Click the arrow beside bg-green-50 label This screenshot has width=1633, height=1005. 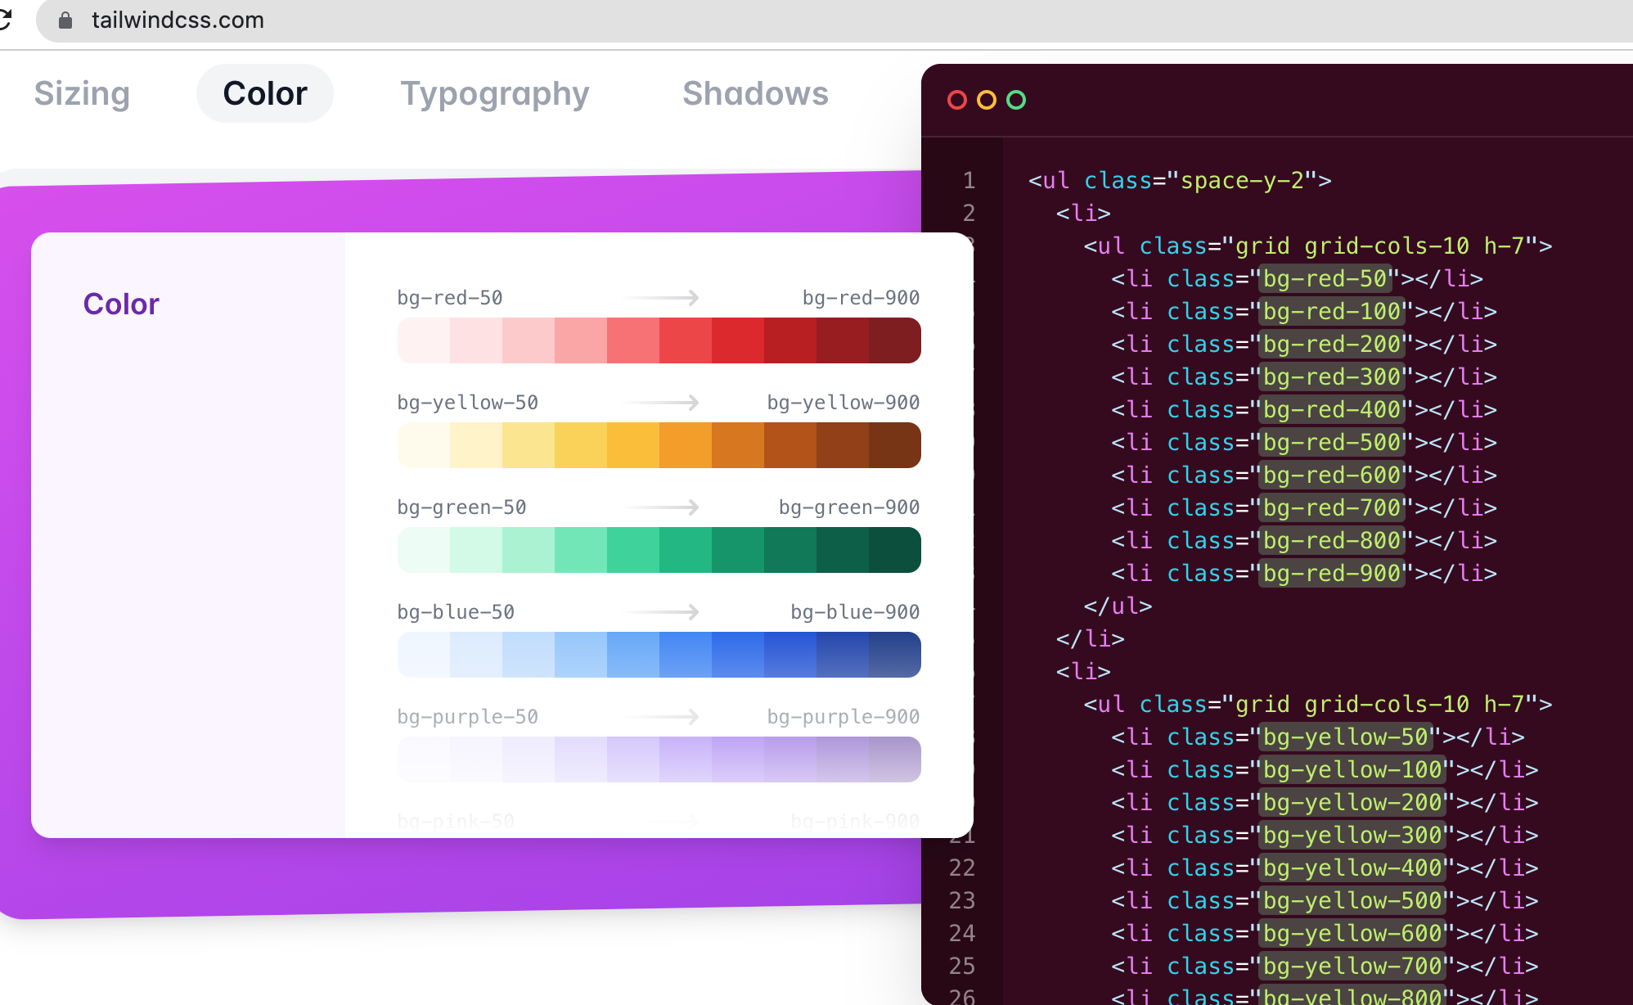point(662,507)
